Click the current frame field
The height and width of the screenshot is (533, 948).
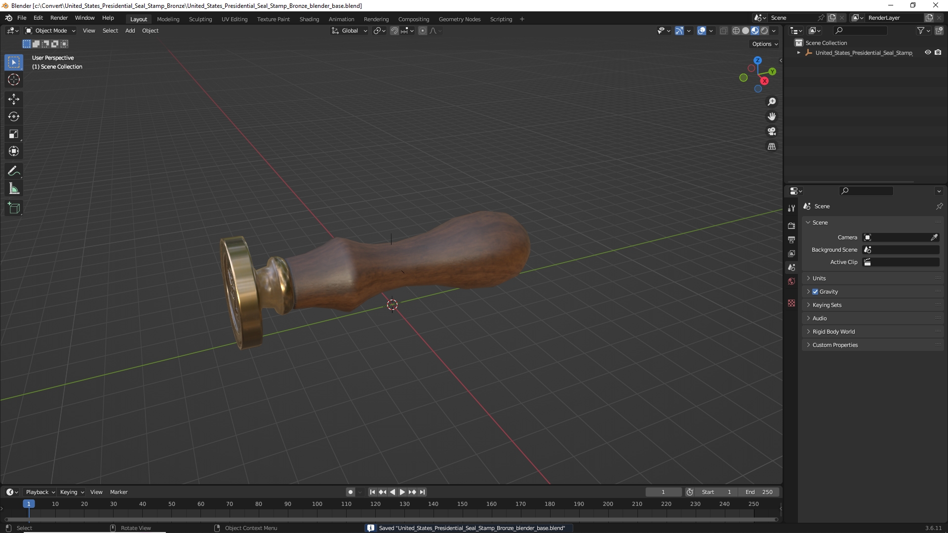(663, 492)
